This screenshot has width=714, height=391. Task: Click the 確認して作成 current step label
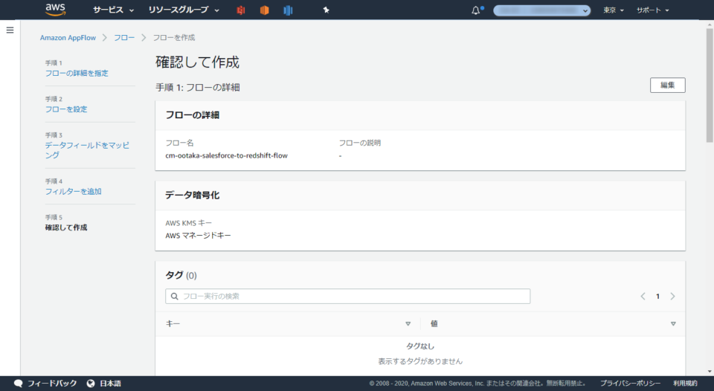pos(66,227)
